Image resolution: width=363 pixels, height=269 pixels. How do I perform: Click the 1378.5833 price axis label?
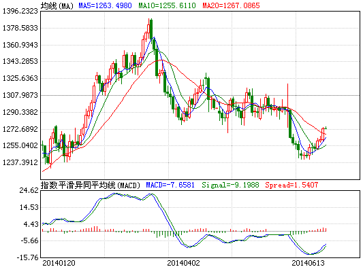[20, 28]
